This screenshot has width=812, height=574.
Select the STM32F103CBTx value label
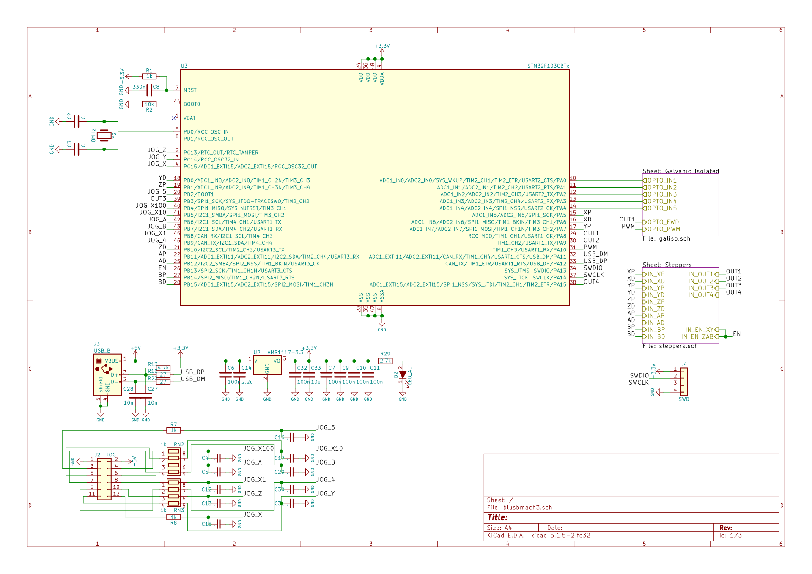[548, 66]
